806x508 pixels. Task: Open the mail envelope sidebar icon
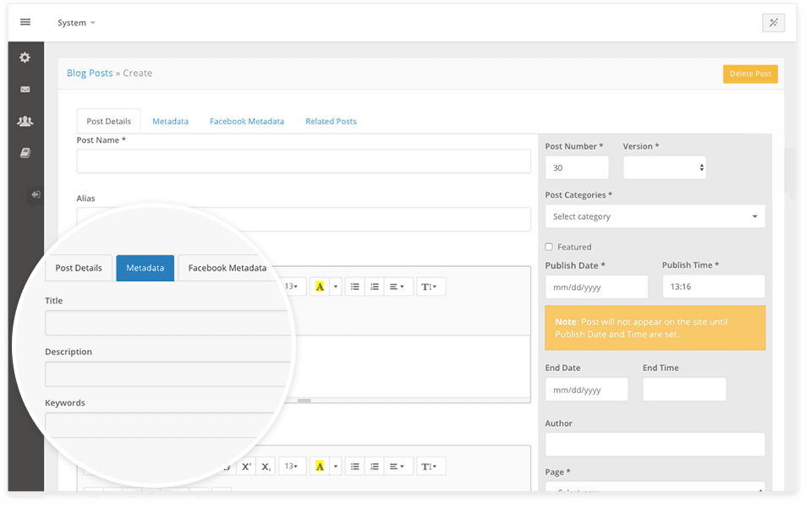tap(25, 90)
